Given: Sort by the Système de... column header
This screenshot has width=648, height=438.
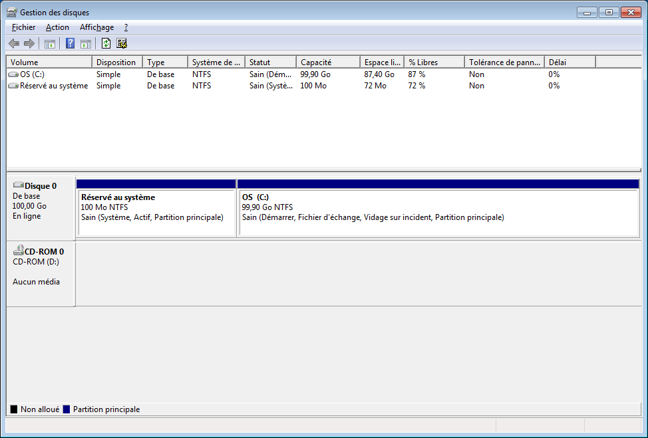Looking at the screenshot, I should (216, 62).
